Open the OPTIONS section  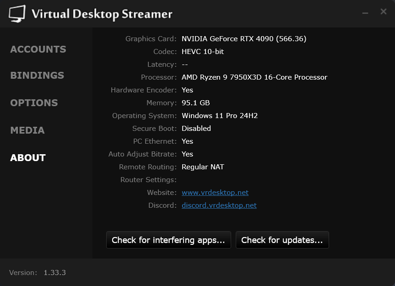pyautogui.click(x=34, y=103)
